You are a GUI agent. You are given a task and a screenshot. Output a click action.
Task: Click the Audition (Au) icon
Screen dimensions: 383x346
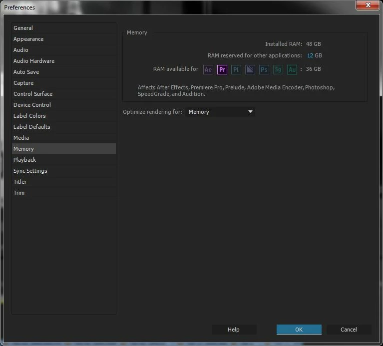coord(292,69)
